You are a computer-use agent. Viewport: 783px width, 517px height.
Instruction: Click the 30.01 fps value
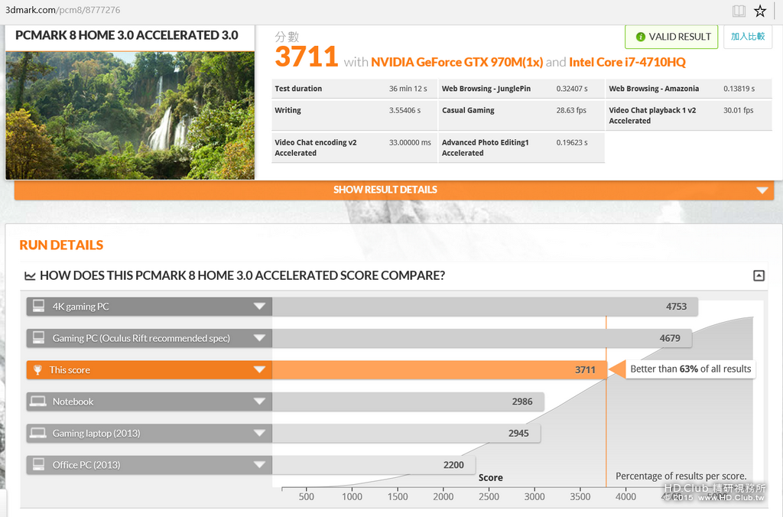738,110
